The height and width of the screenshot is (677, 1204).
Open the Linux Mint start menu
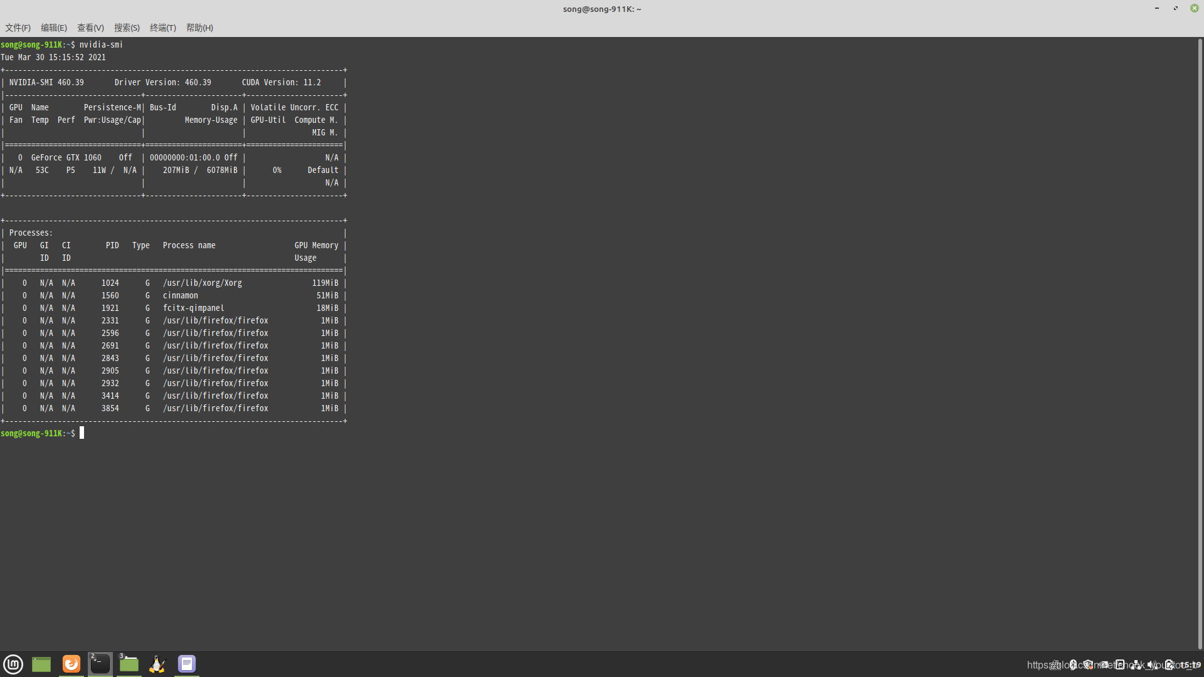coord(13,664)
